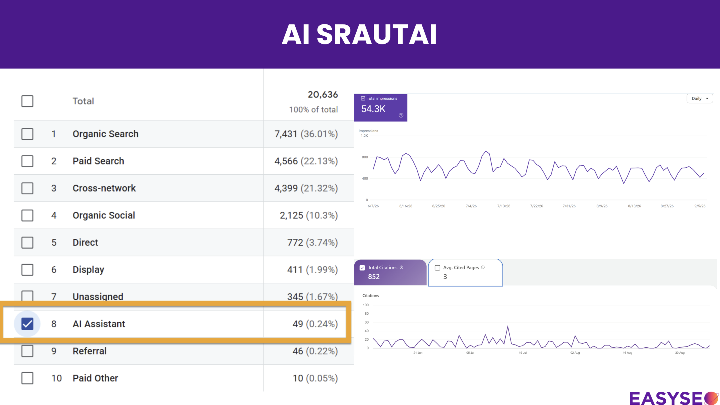Click the 49 (0.24%) value cell
Image resolution: width=720 pixels, height=405 pixels.
[x=315, y=324]
